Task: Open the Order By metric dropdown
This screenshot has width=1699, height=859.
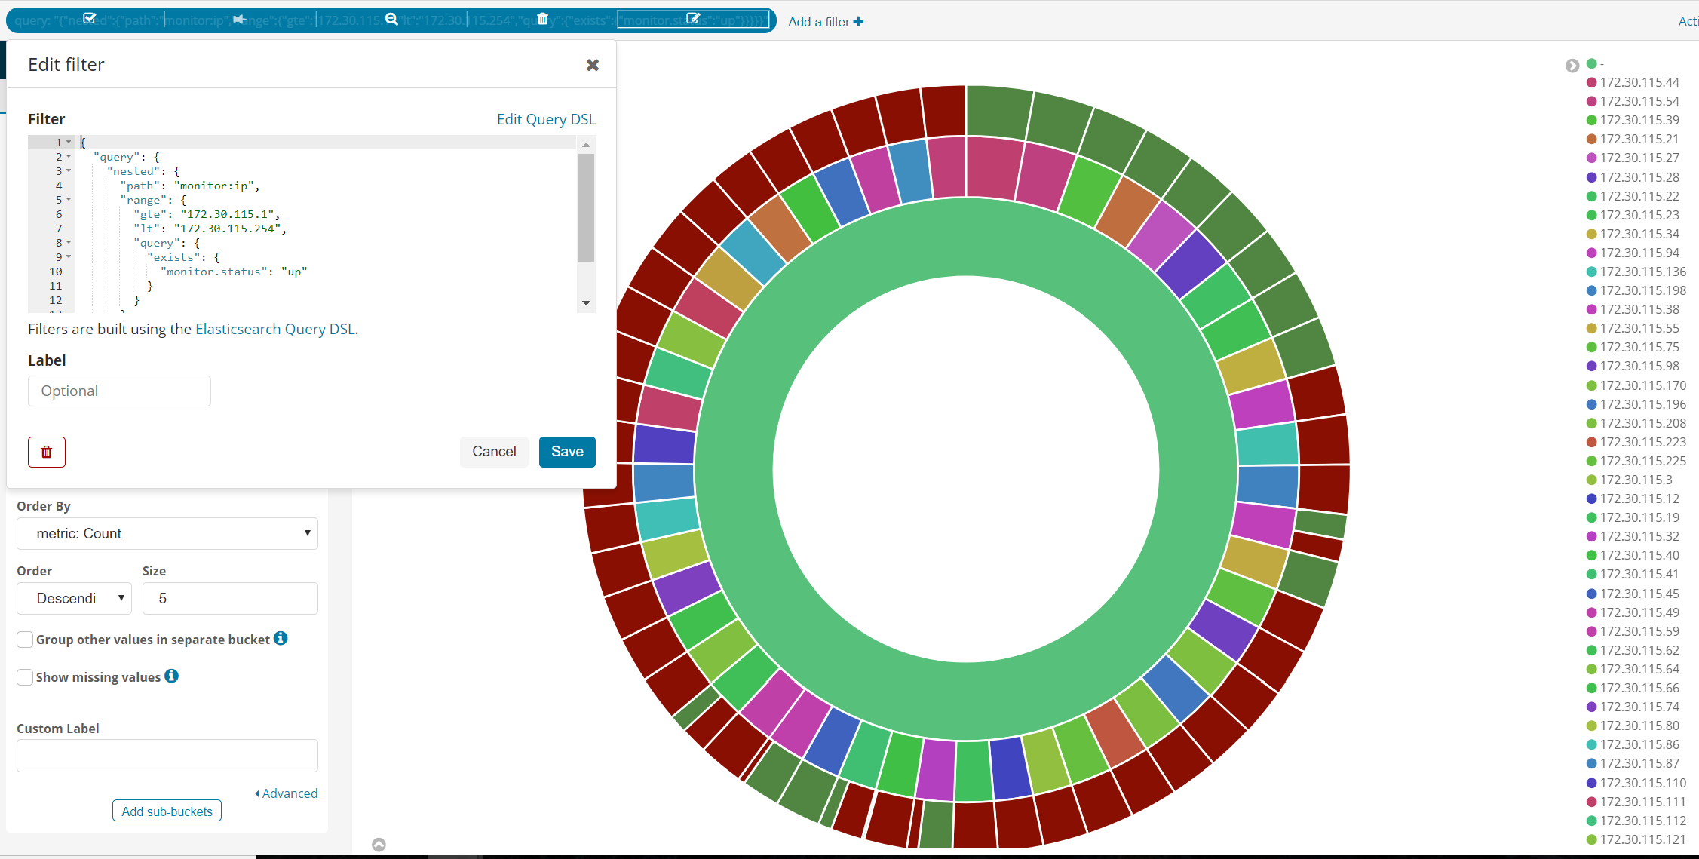Action: pyautogui.click(x=167, y=534)
